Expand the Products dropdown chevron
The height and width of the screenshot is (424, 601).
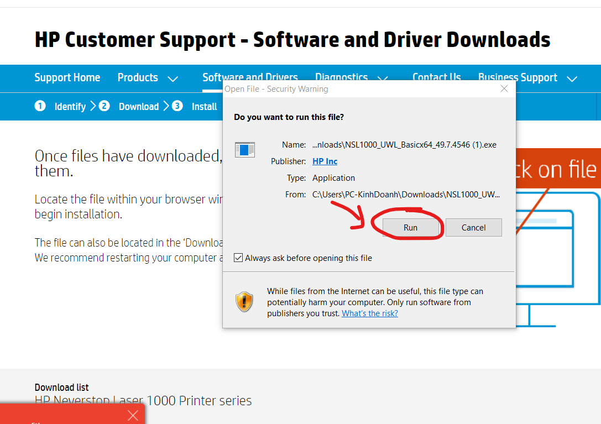pos(173,79)
